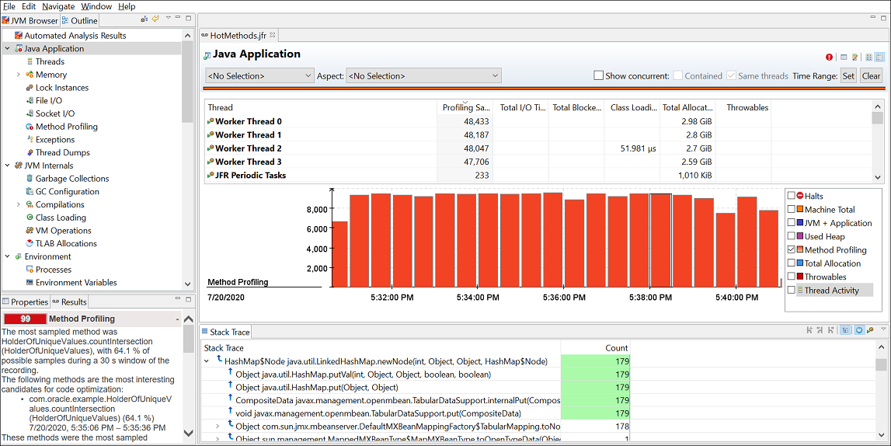Enable the Show concurrent checkbox
This screenshot has width=891, height=446.
(598, 75)
